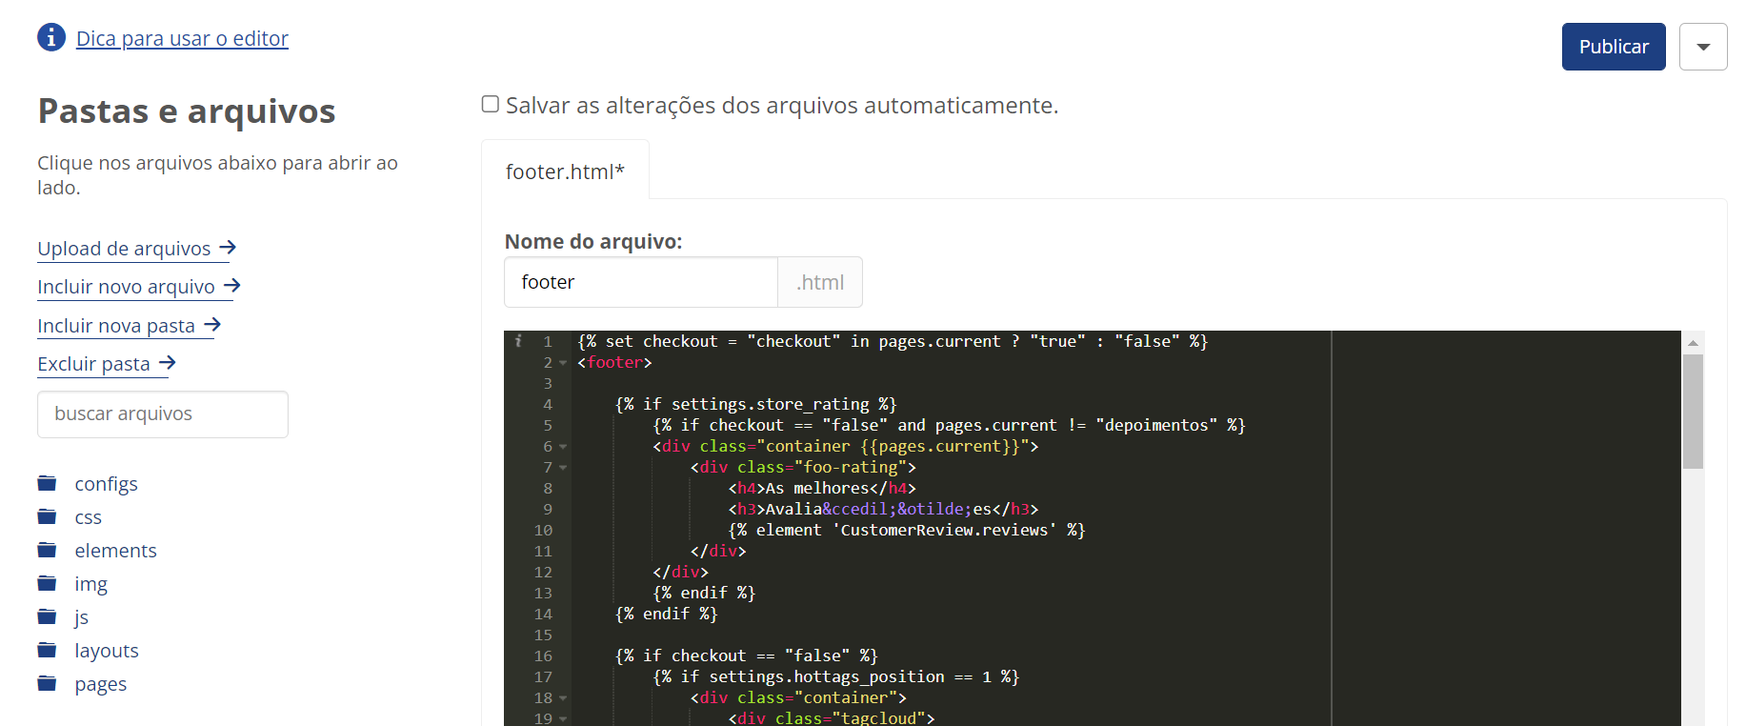The height and width of the screenshot is (726, 1746).
Task: Click Upload de arquivos link
Action: [124, 249]
